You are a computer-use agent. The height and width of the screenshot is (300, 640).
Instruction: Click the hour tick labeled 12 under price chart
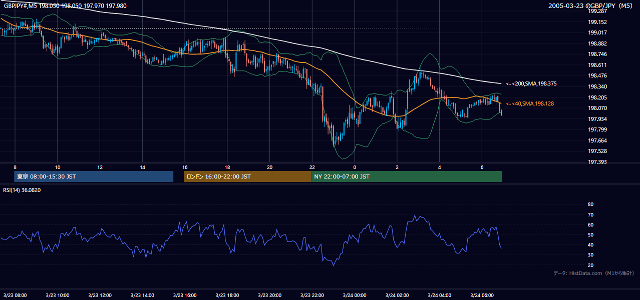click(100, 167)
